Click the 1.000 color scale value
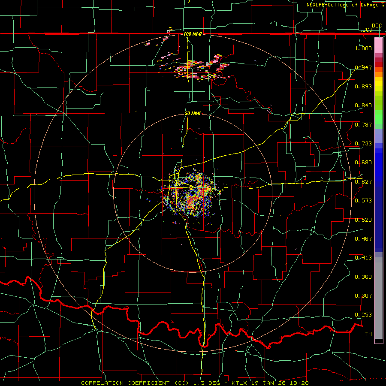386x386 pixels. (x=363, y=48)
